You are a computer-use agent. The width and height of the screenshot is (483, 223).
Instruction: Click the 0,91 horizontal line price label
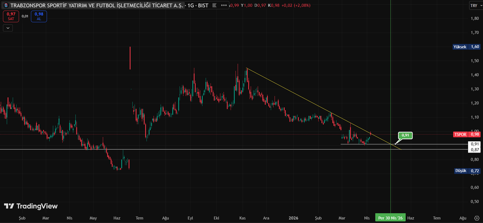click(475, 144)
